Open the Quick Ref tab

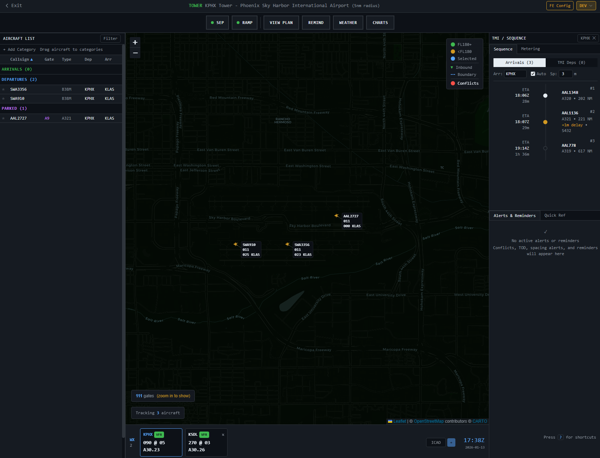pos(554,215)
